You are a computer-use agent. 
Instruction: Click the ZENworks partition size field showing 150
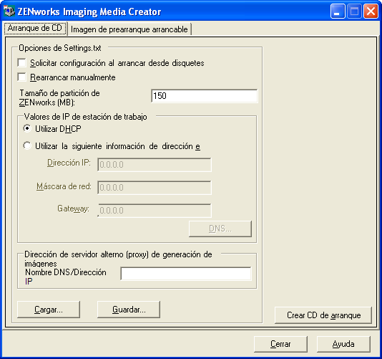[204, 96]
